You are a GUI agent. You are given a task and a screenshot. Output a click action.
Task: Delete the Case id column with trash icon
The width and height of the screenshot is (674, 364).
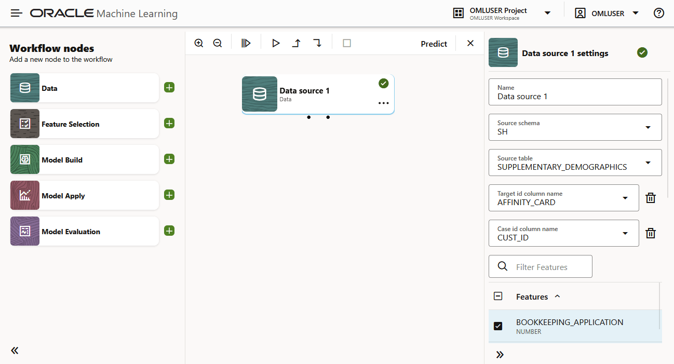point(651,233)
